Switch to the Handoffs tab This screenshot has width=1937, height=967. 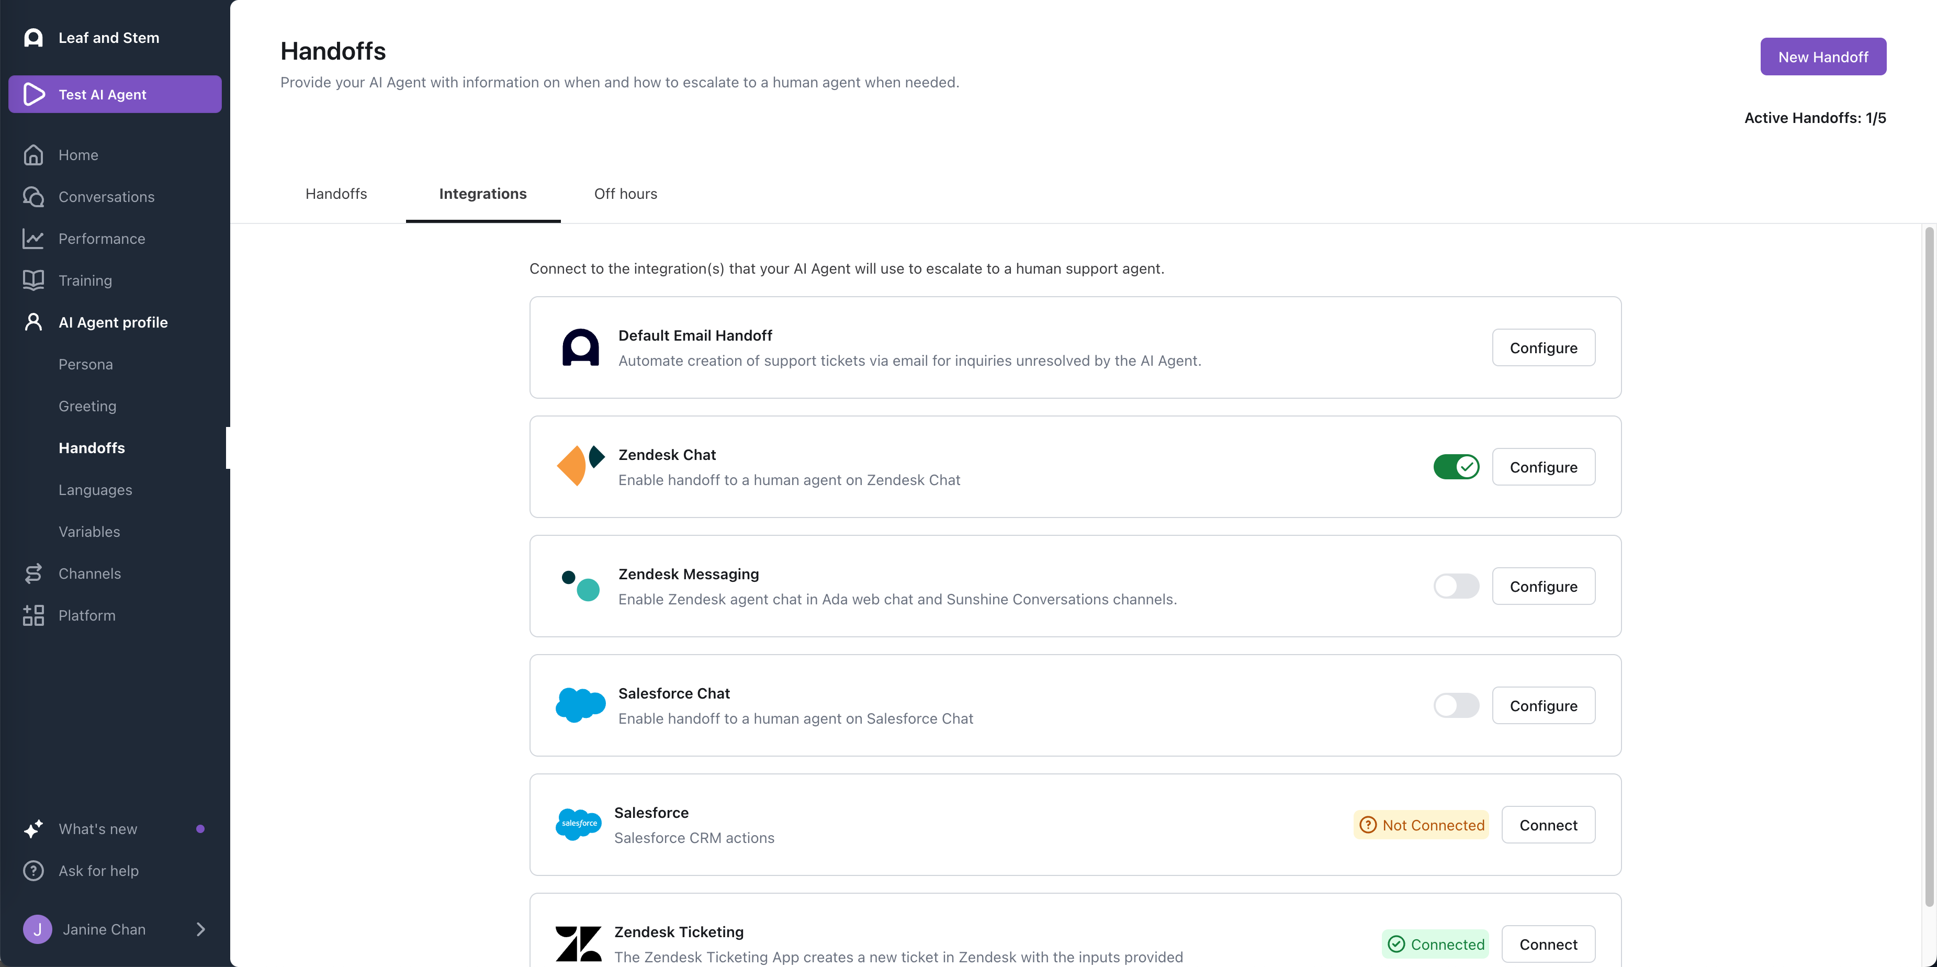coord(336,194)
